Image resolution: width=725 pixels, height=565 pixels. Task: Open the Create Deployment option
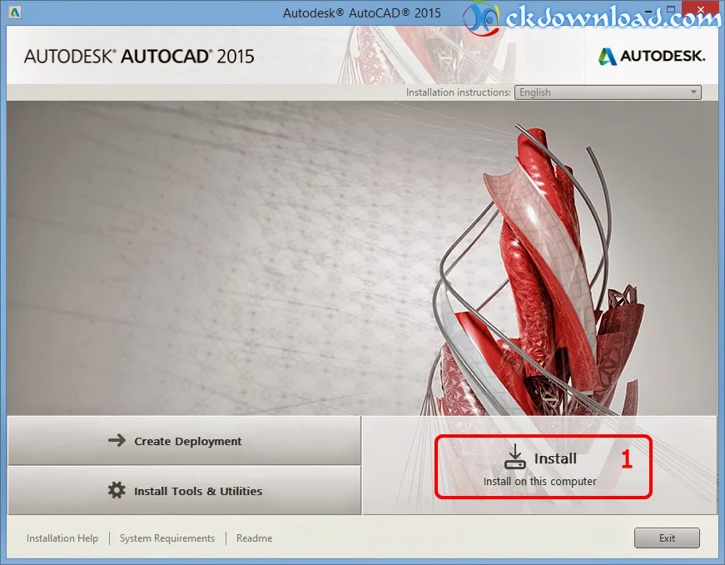pos(184,441)
